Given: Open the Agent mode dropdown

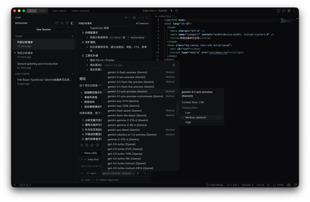Looking at the screenshot, I should pyautogui.click(x=93, y=173).
